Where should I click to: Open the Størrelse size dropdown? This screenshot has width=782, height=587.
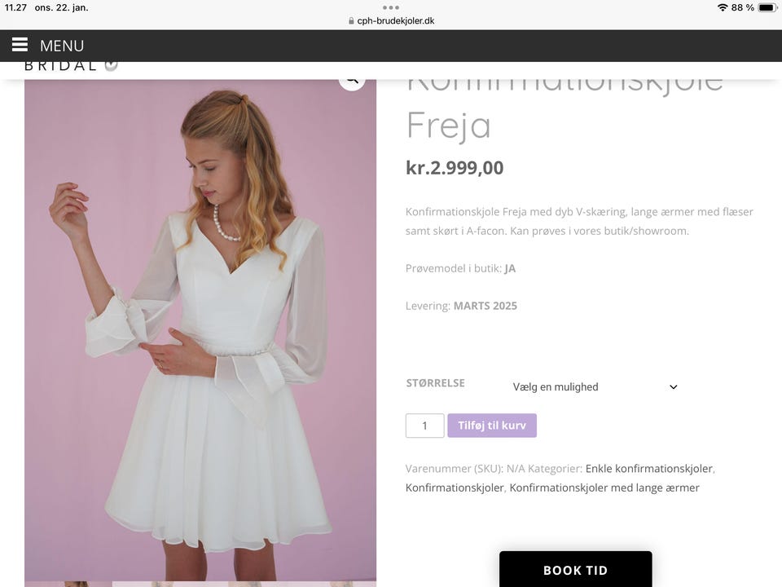pyautogui.click(x=595, y=386)
